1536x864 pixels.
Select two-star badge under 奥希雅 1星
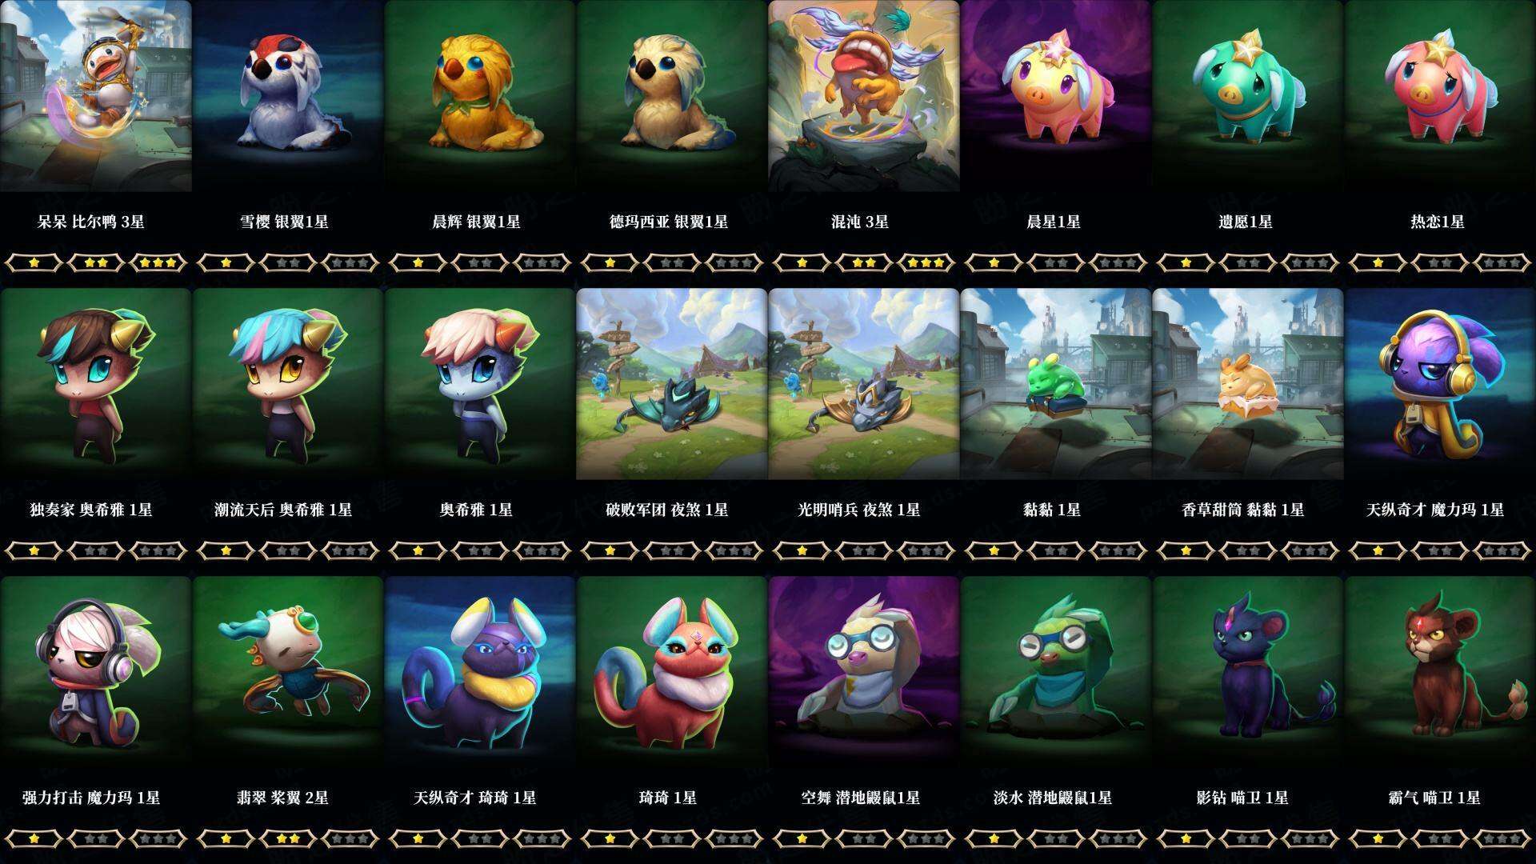[x=480, y=550]
